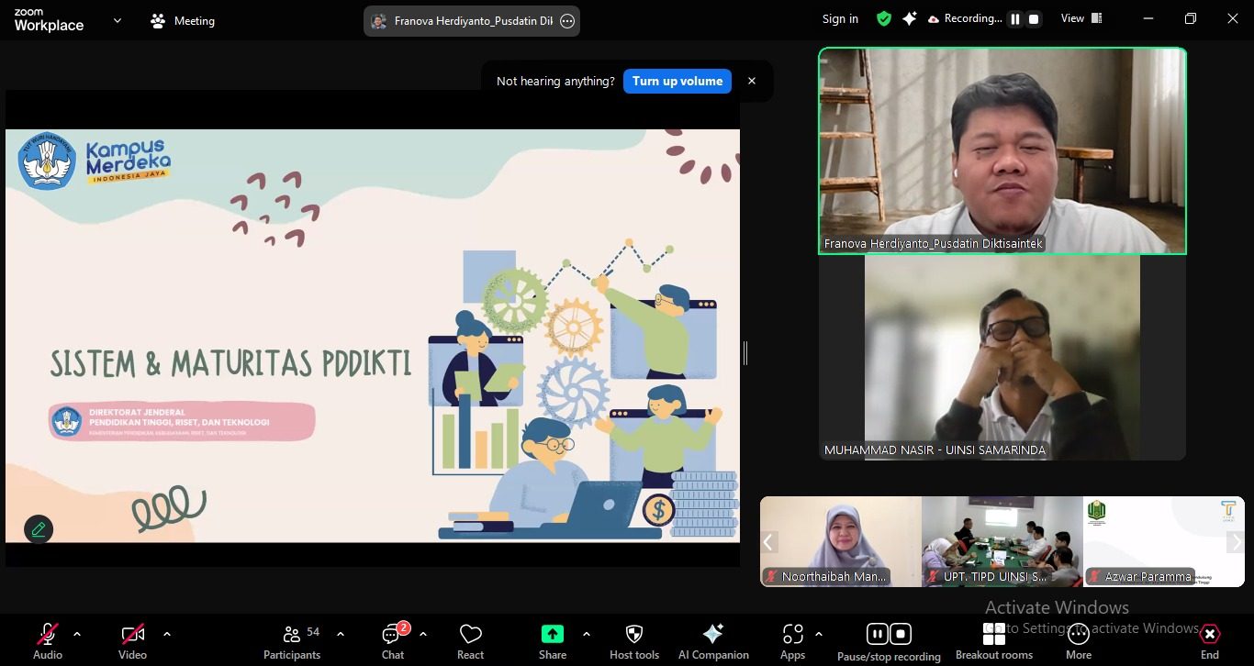Viewport: 1254px width, 666px height.
Task: Expand the Apps options arrow
Action: pos(819,634)
